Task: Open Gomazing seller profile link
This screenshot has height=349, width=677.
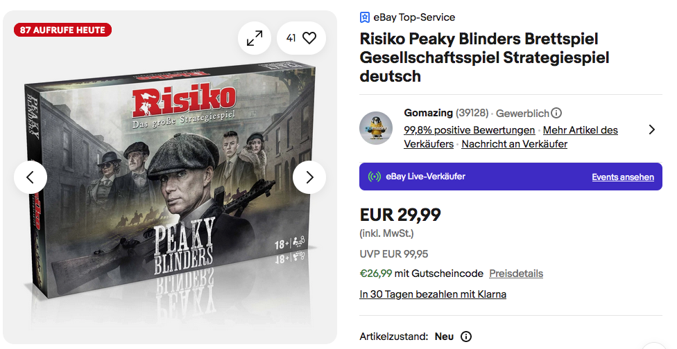Action: click(x=428, y=113)
